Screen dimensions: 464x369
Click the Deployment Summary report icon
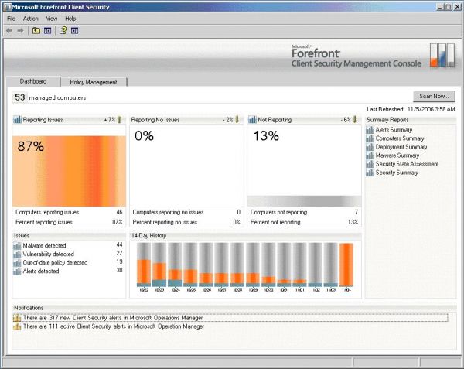click(x=370, y=147)
